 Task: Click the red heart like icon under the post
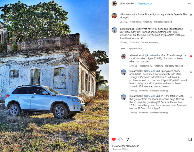coord(114,139)
